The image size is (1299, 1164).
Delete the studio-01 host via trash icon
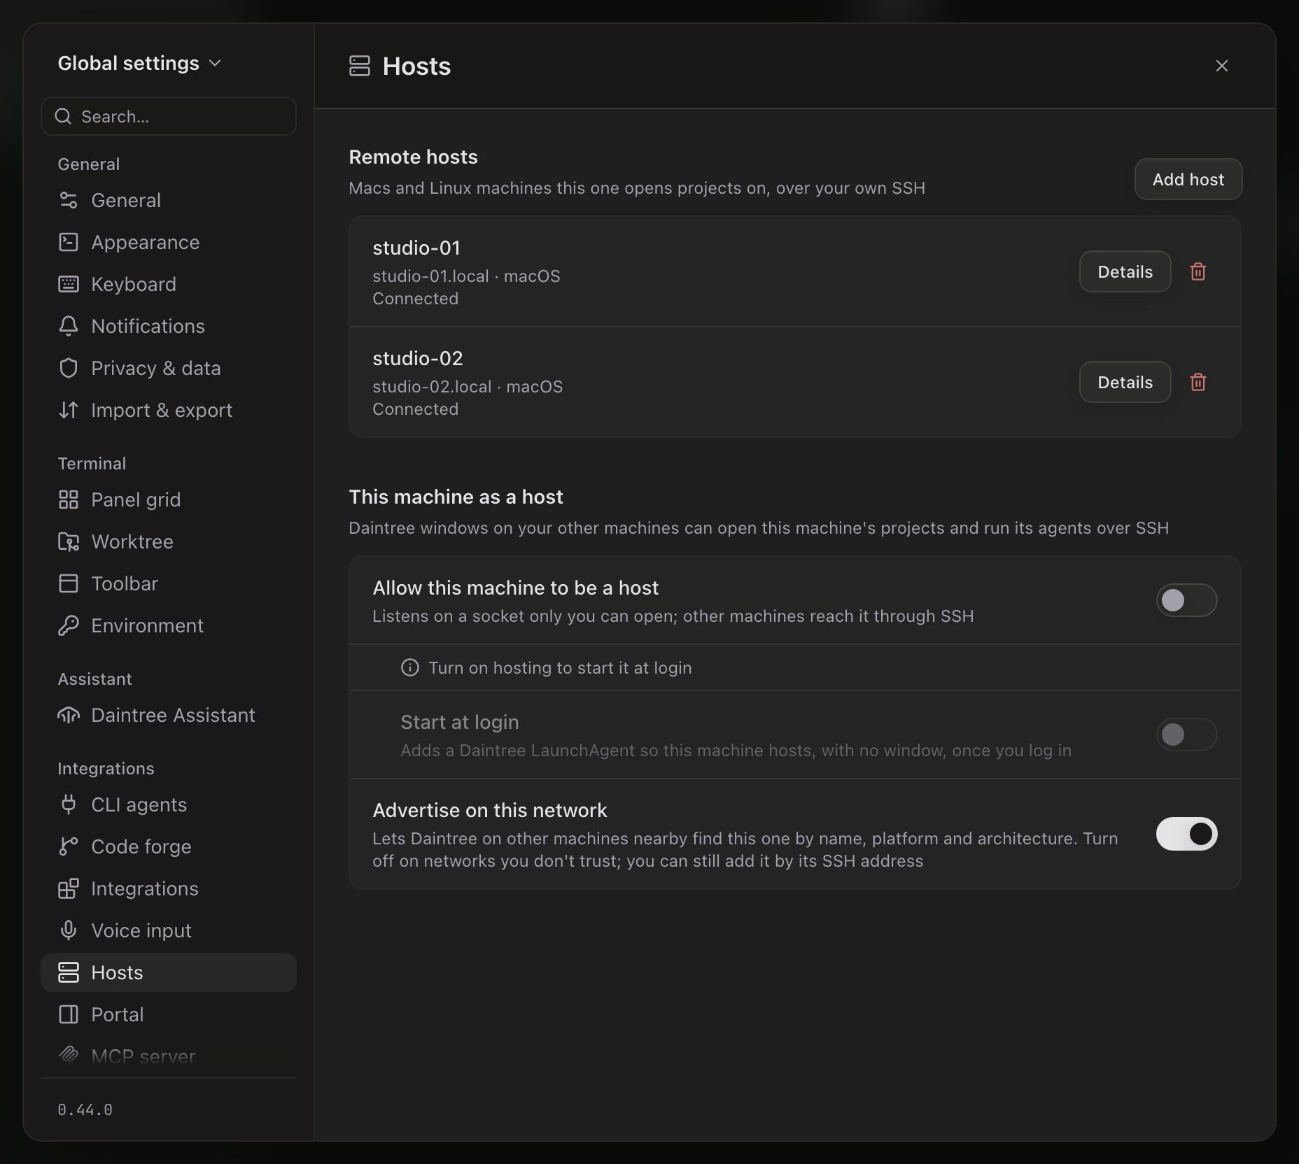[x=1198, y=271]
